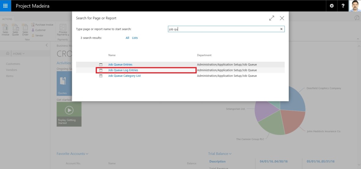Close the Search for Page dialog
This screenshot has width=361, height=169.
pos(282,18)
